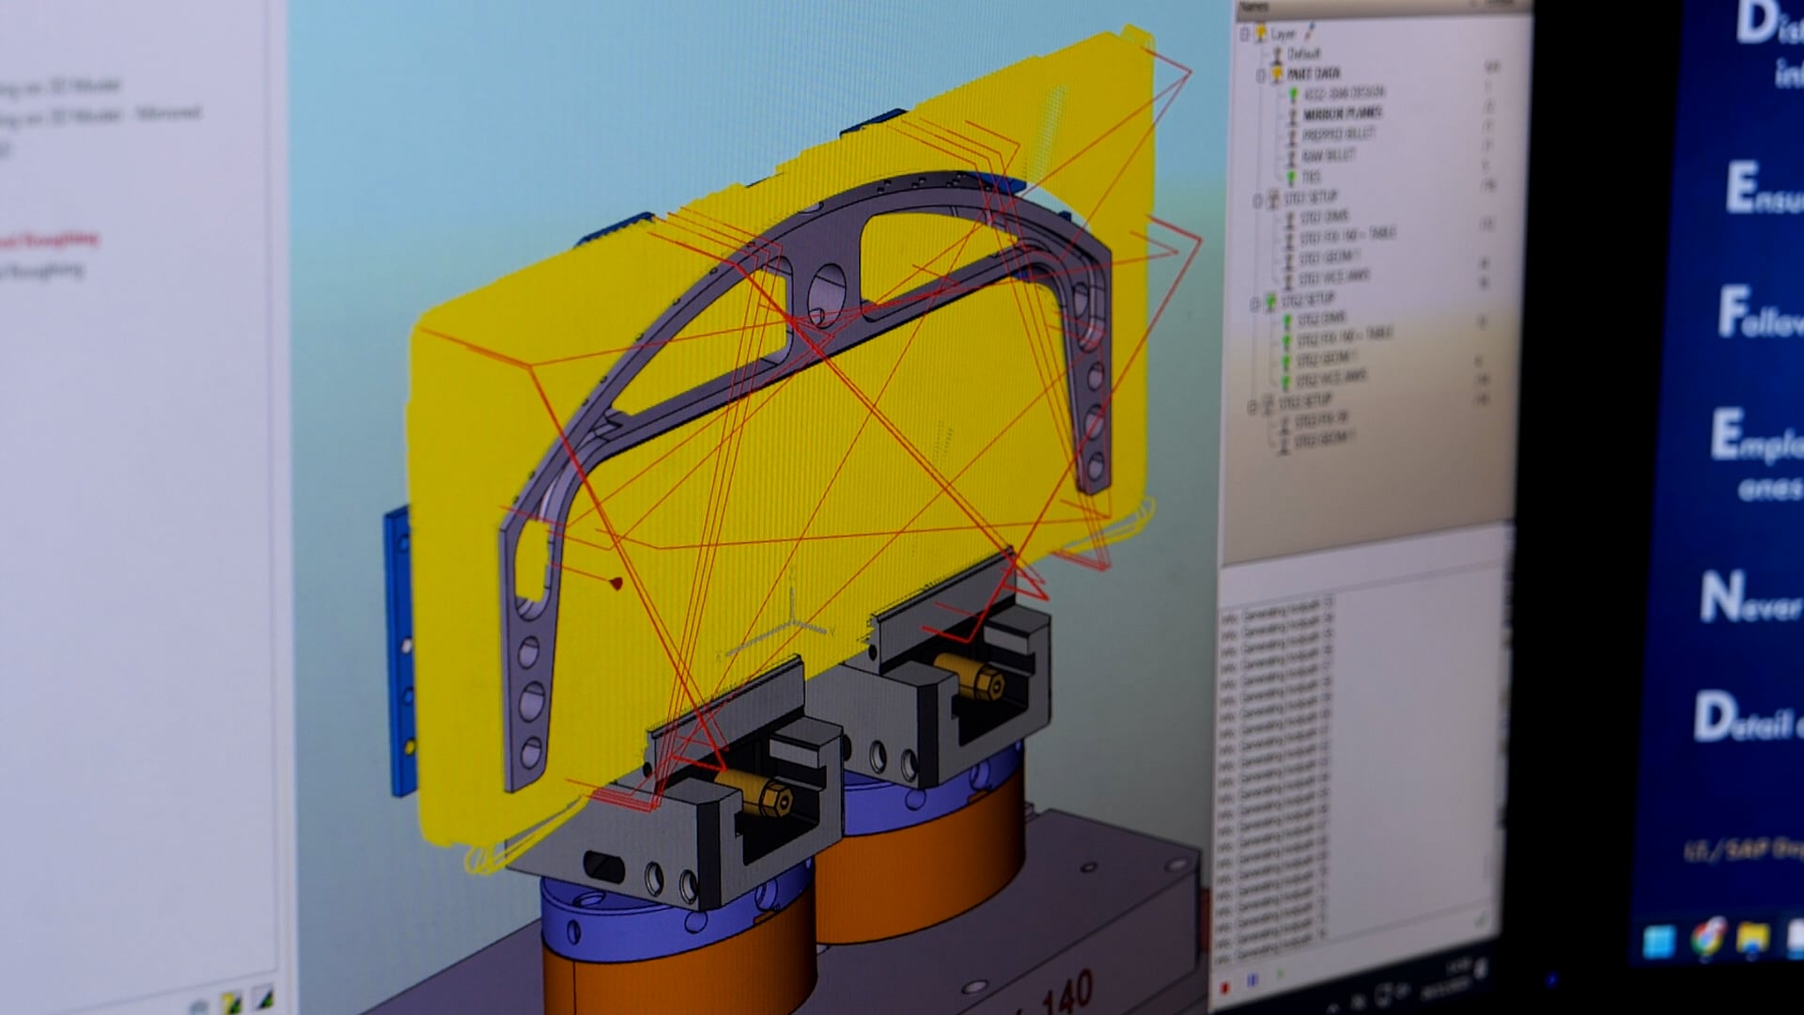Image resolution: width=1804 pixels, height=1015 pixels.
Task: Open File Explorer from the taskbar
Action: tap(1752, 938)
